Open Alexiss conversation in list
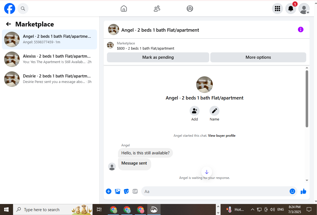Screen dimensions: 317x215 coord(49,59)
